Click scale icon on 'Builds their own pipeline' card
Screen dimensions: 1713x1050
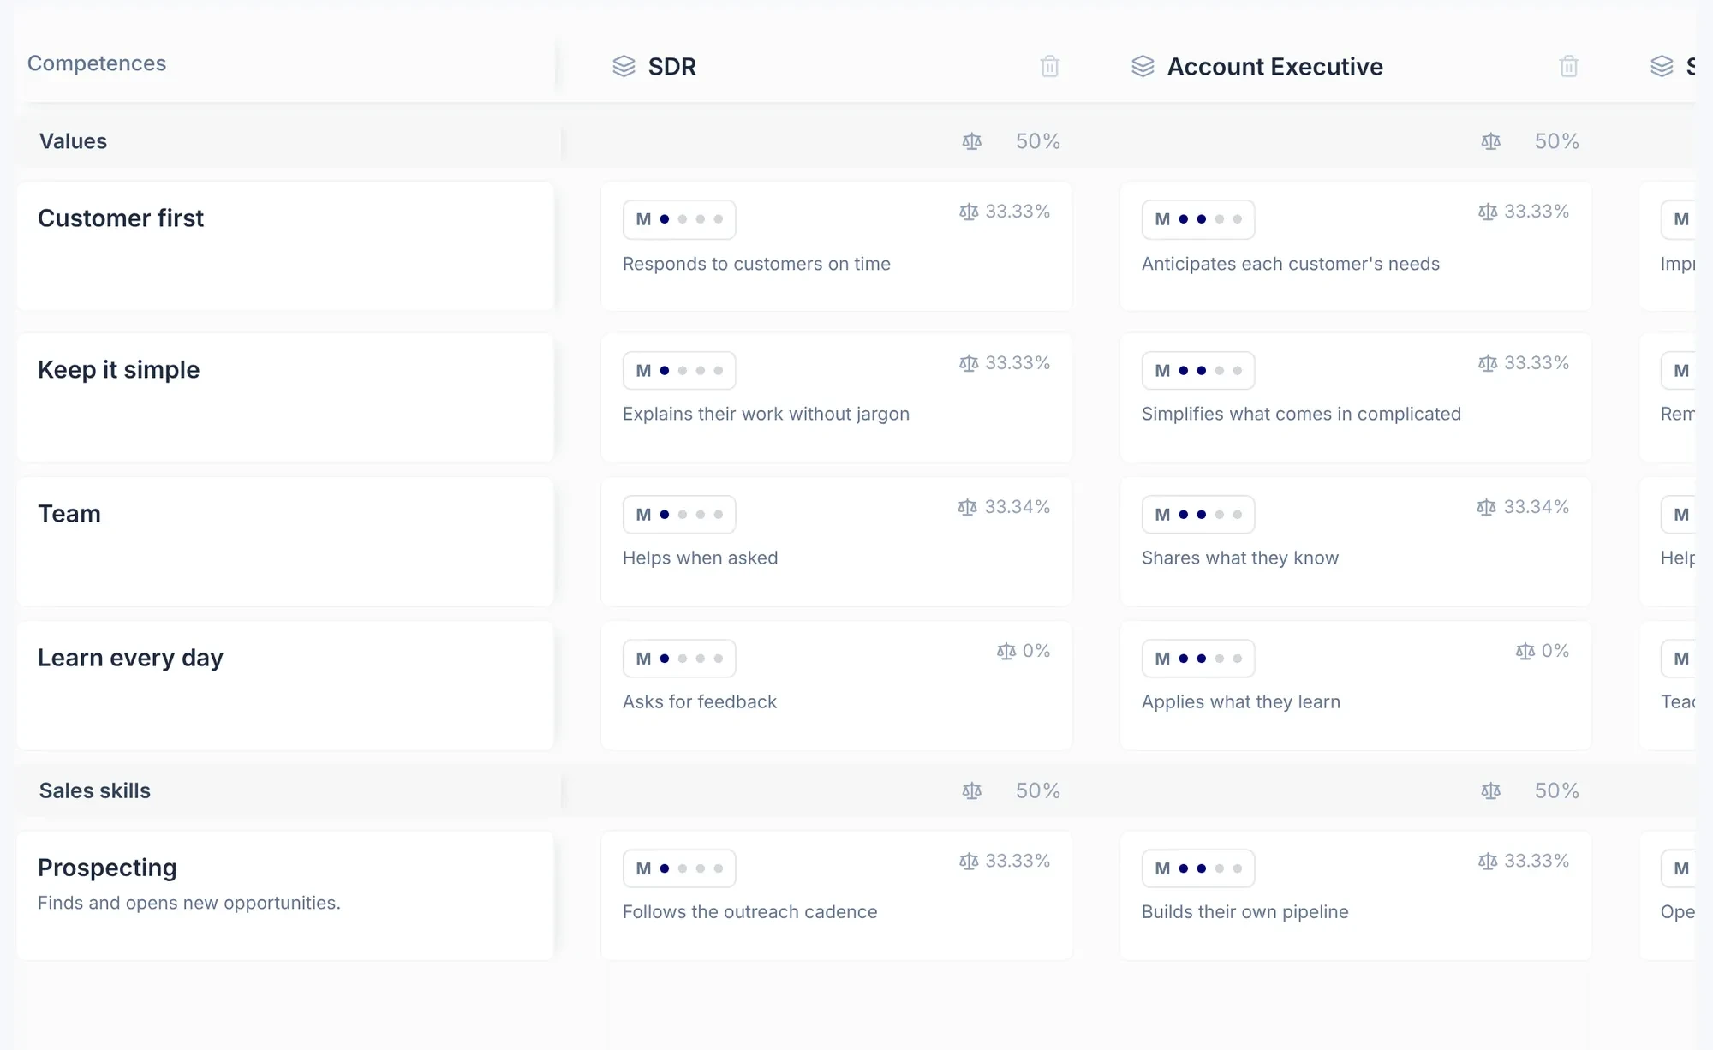tap(1488, 861)
